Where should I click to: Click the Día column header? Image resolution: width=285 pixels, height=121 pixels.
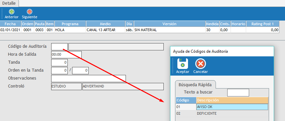[130, 24]
